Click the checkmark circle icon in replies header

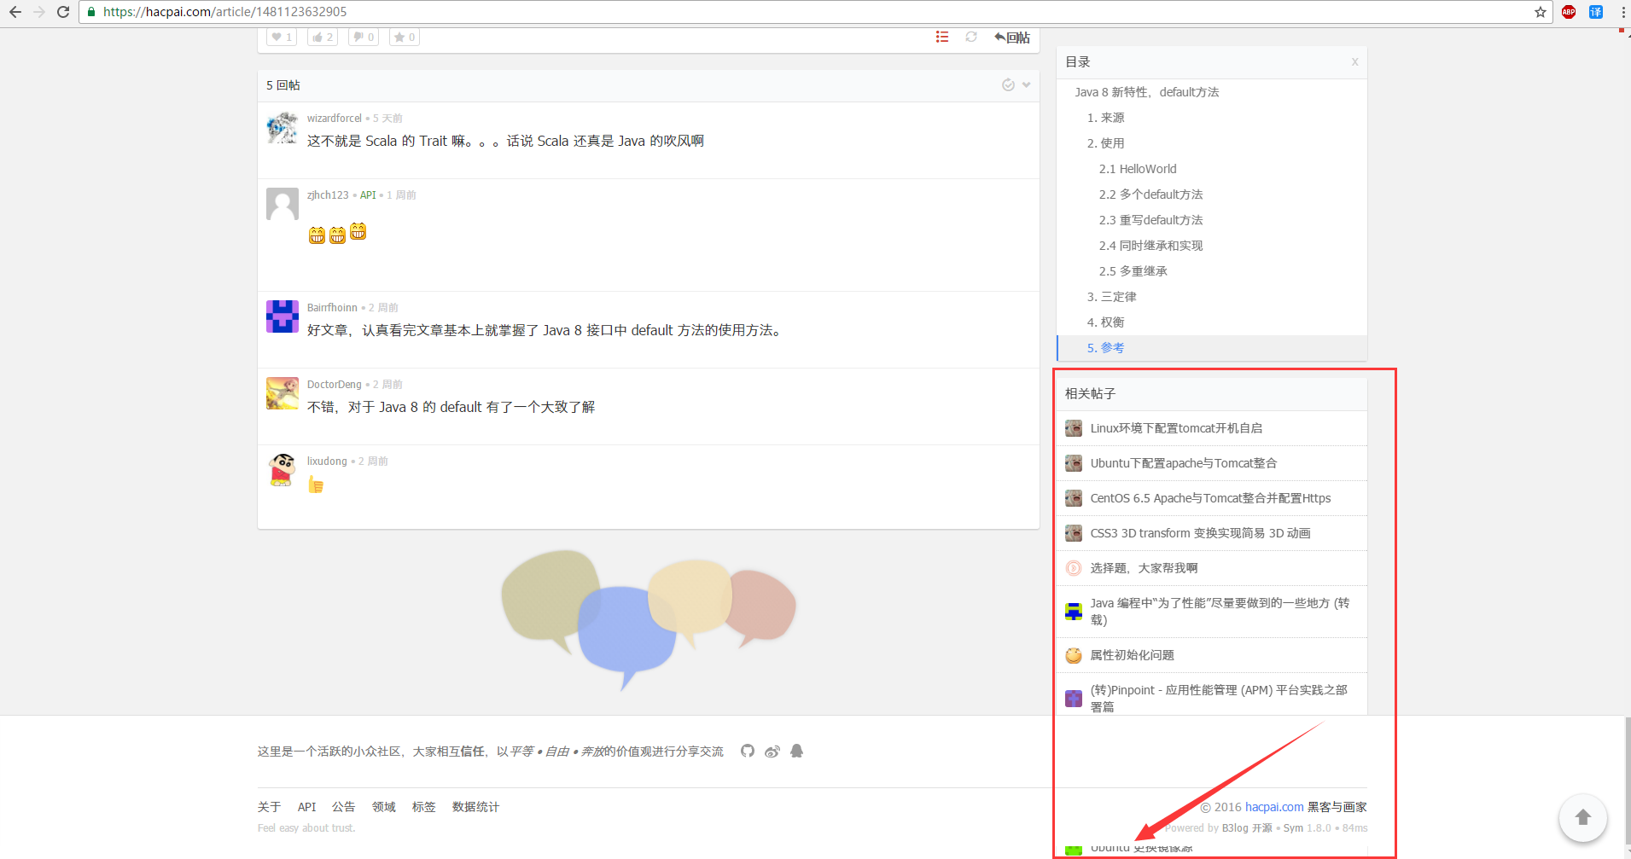(1008, 84)
